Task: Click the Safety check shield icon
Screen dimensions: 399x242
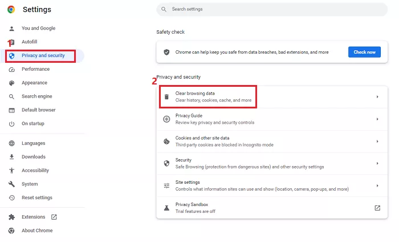Action: [166, 52]
